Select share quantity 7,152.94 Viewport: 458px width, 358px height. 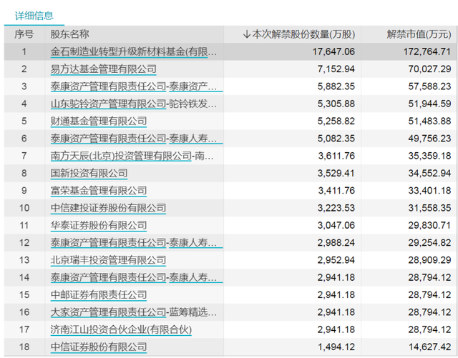point(336,69)
